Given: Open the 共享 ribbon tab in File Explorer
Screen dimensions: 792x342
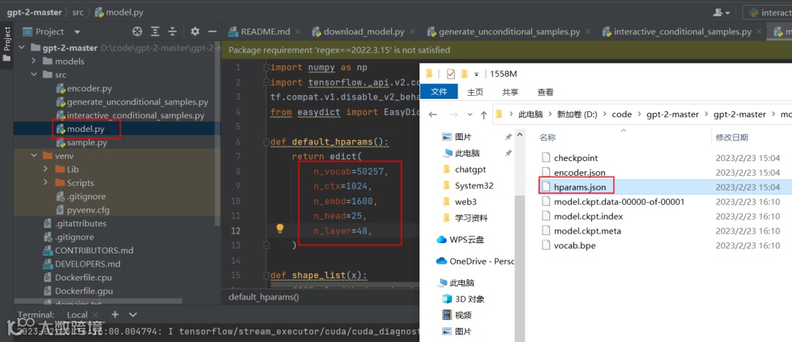Looking at the screenshot, I should 510,92.
